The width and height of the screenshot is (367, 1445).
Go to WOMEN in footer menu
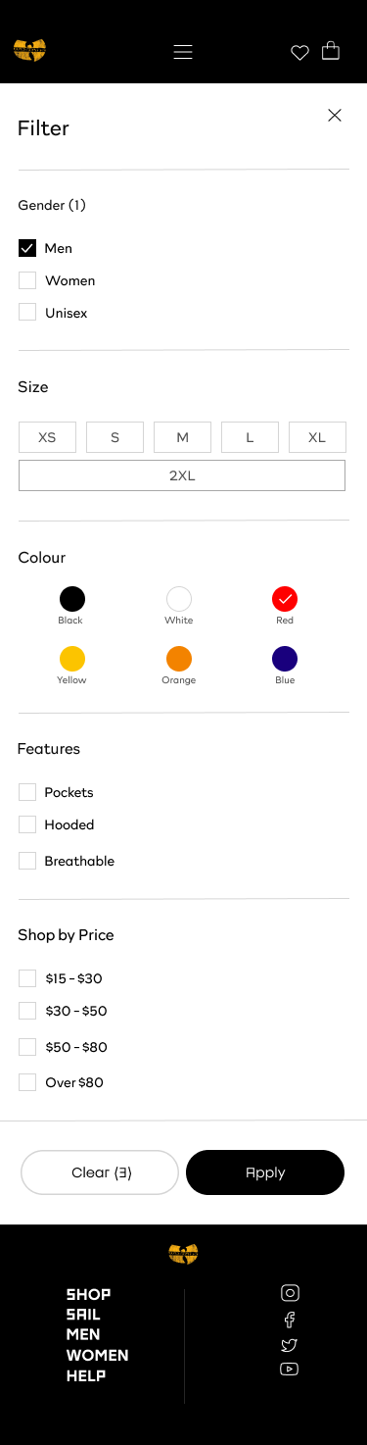98,1355
